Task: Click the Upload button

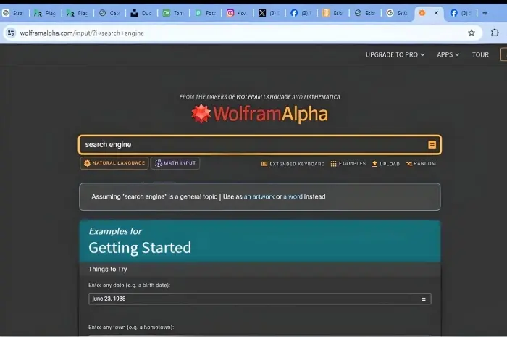Action: 386,164
